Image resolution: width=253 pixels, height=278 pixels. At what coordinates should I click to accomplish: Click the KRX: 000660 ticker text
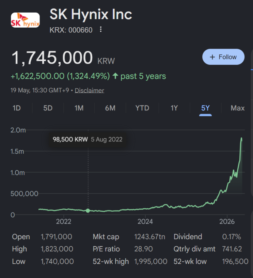pos(71,30)
